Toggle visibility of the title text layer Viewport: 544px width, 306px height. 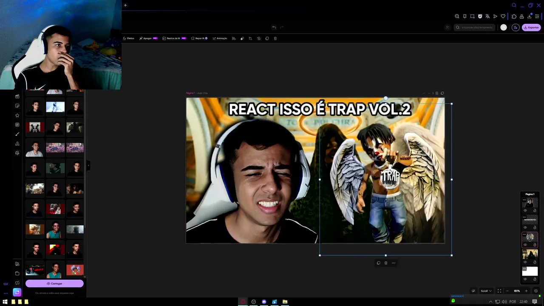pos(525,227)
